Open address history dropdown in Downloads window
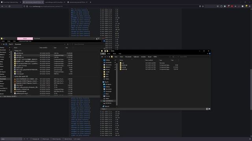Screen dimensions: 252x141 point(65,44)
